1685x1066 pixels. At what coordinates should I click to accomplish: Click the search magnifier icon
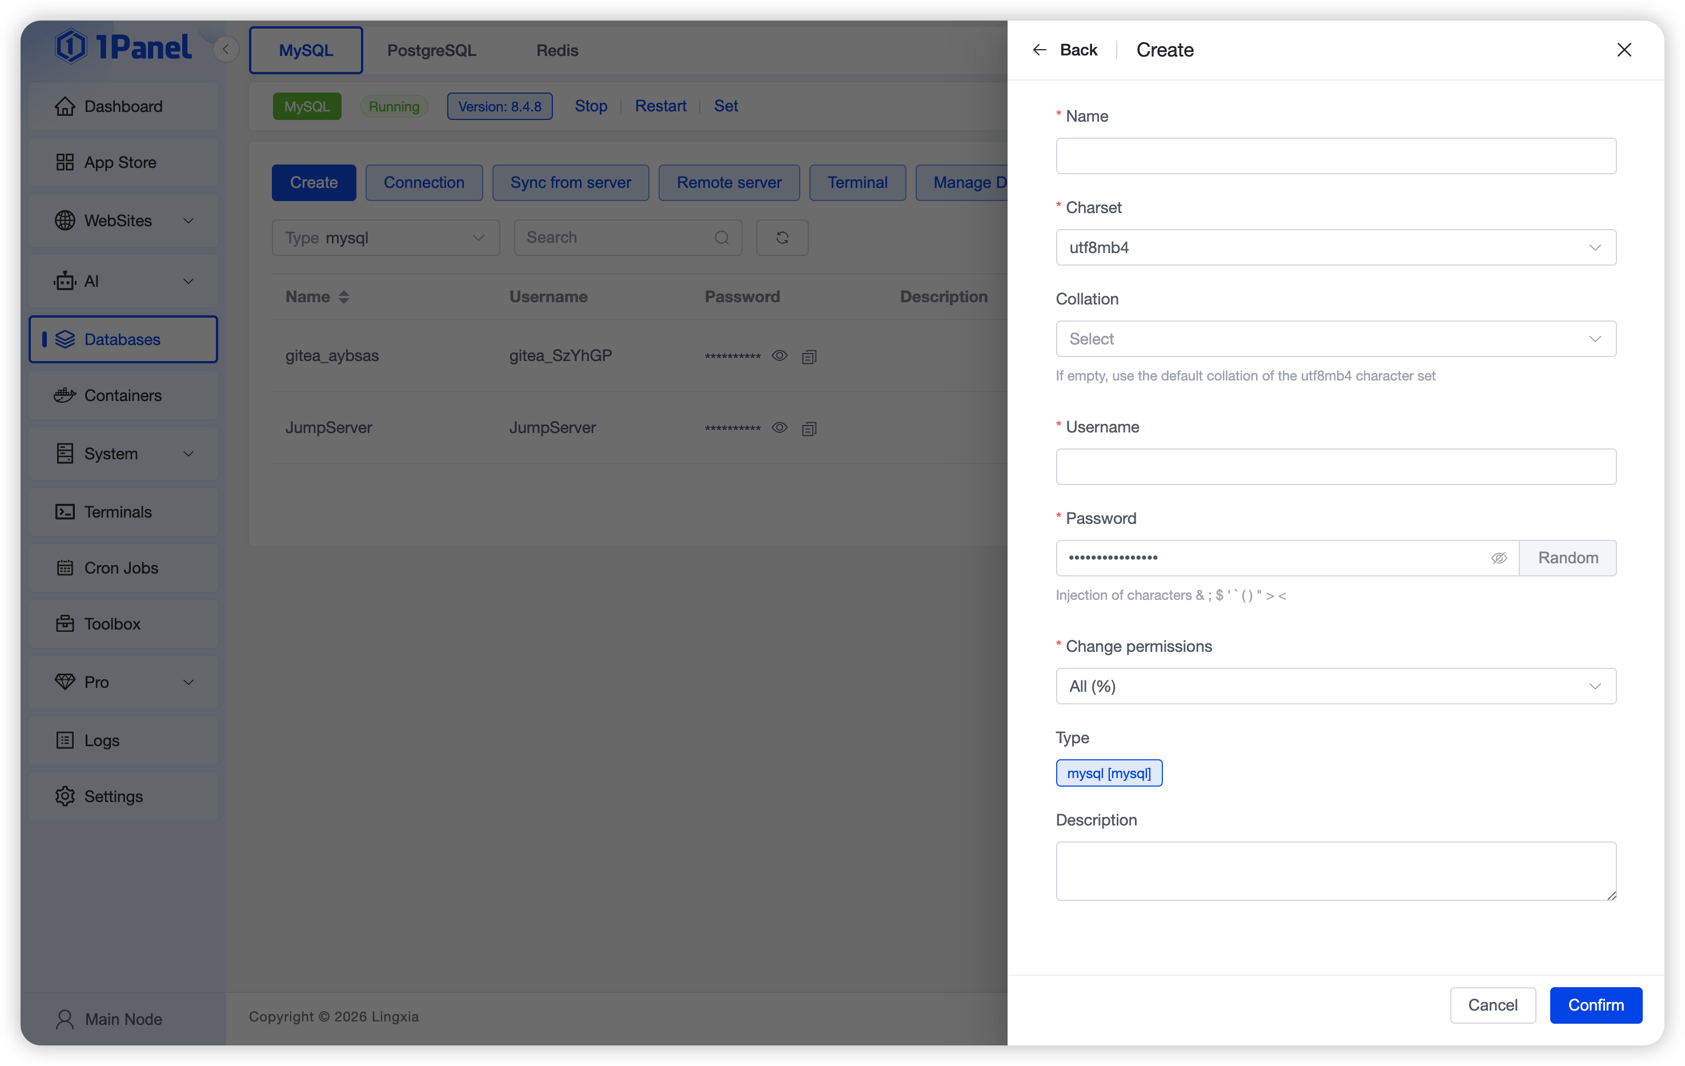coord(721,238)
